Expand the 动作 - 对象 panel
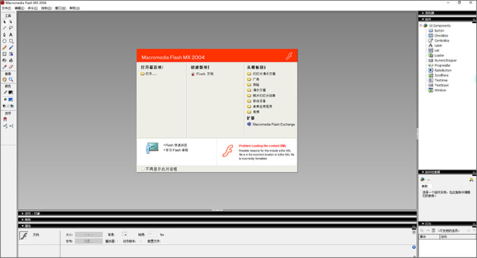This screenshot has width=477, height=258. (x=22, y=214)
